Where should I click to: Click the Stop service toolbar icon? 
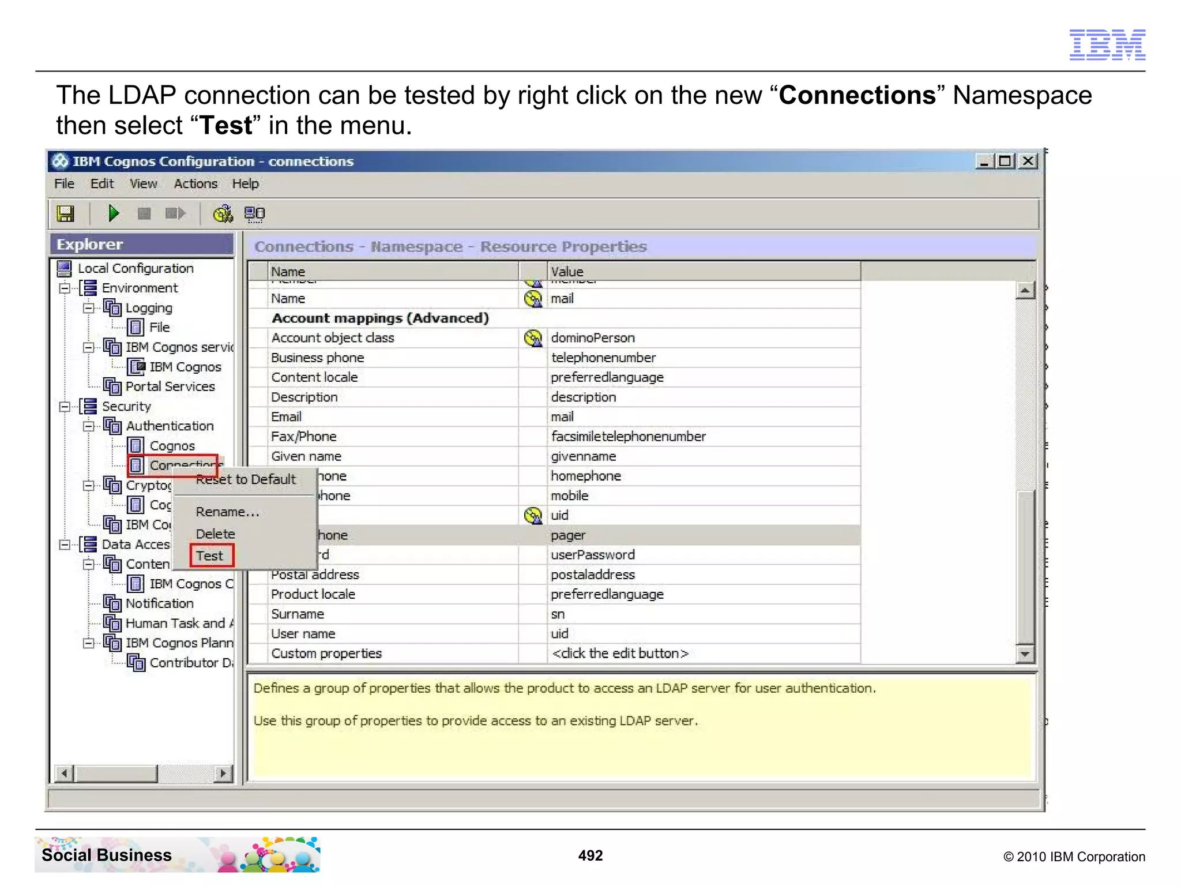144,213
